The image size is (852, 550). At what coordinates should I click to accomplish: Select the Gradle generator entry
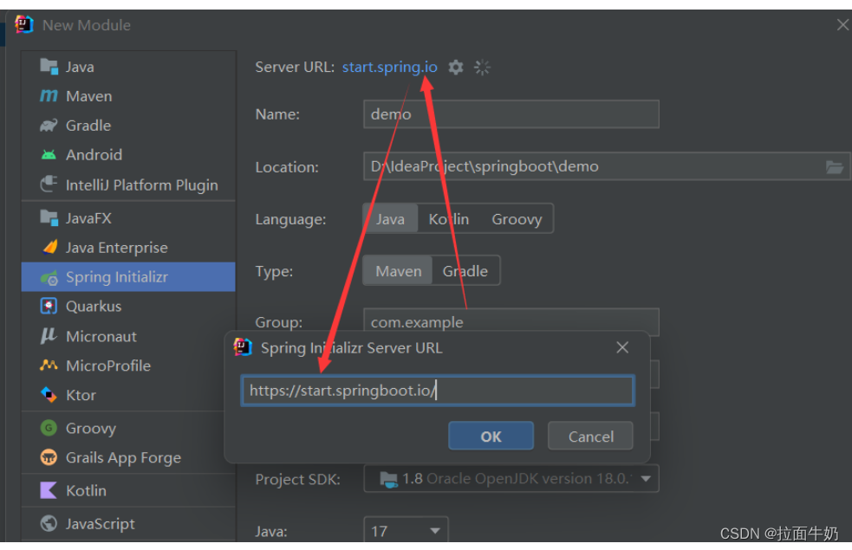tap(128, 126)
